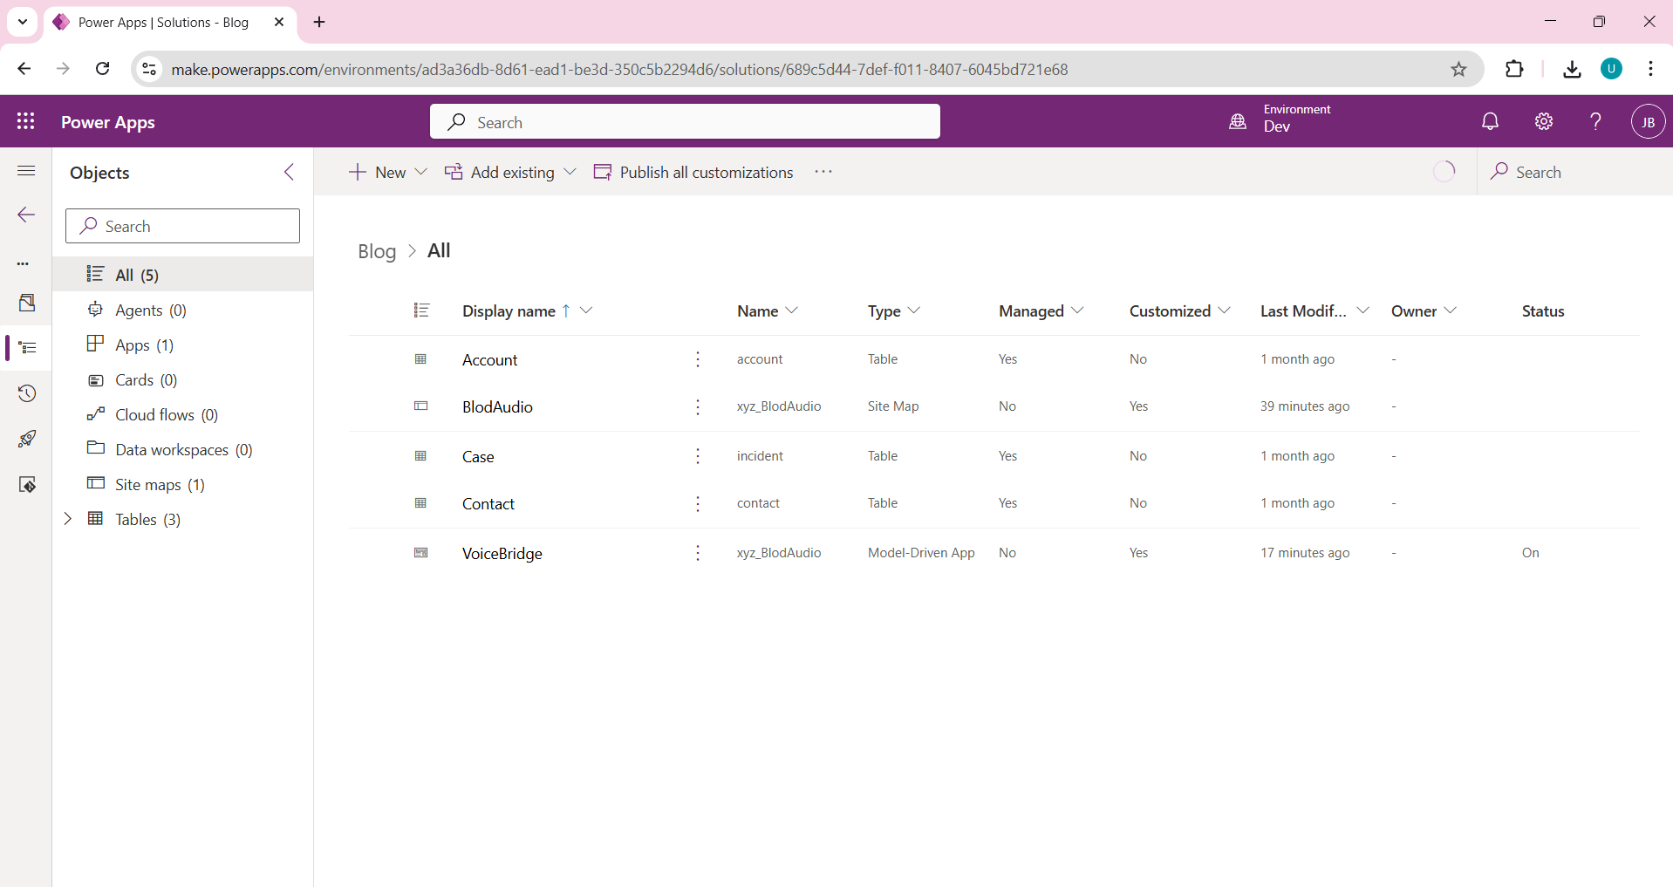Open the app launcher waffle icon
This screenshot has width=1673, height=887.
[26, 122]
